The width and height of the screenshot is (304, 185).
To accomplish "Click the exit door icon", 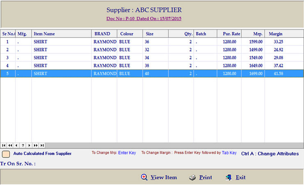I will pyautogui.click(x=229, y=178).
